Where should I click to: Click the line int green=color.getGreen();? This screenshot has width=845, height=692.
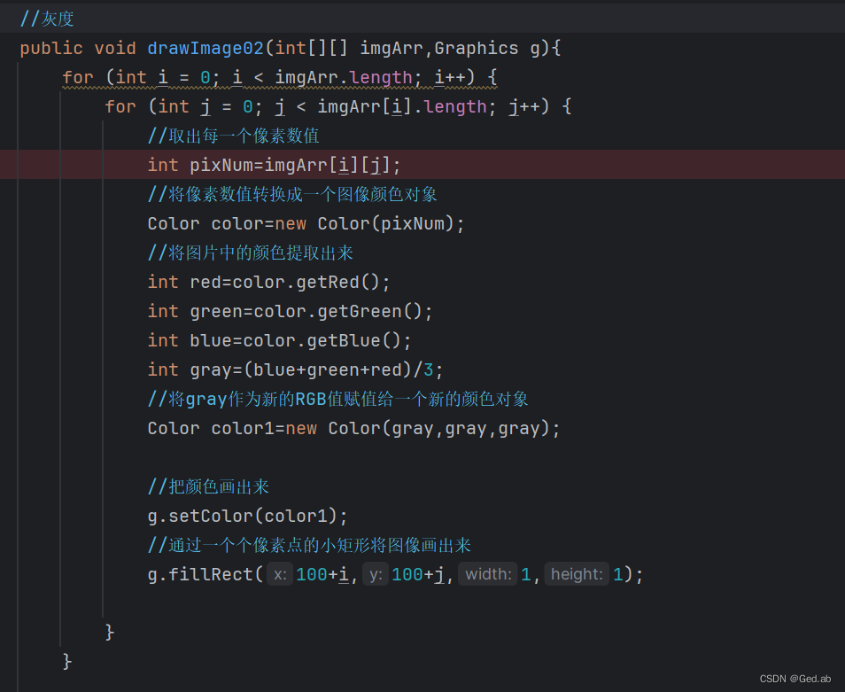pyautogui.click(x=290, y=311)
